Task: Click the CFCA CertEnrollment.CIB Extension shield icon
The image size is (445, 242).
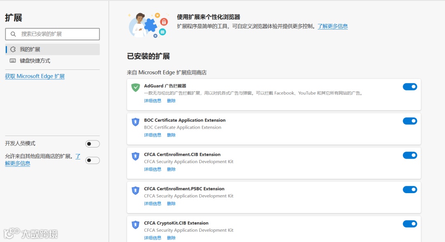Action: [x=136, y=156]
